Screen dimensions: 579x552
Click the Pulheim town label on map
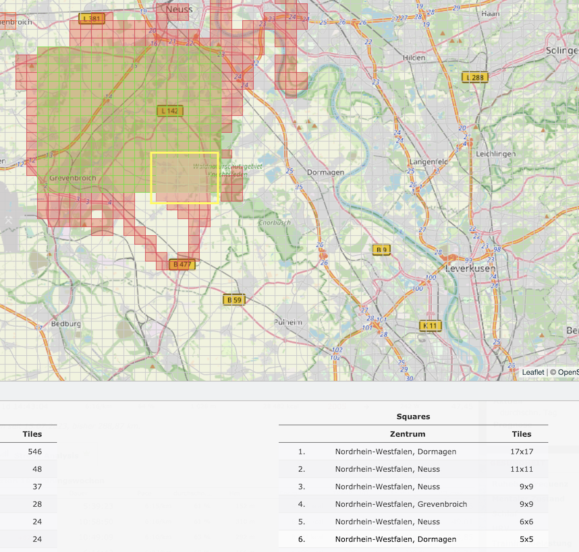288,323
